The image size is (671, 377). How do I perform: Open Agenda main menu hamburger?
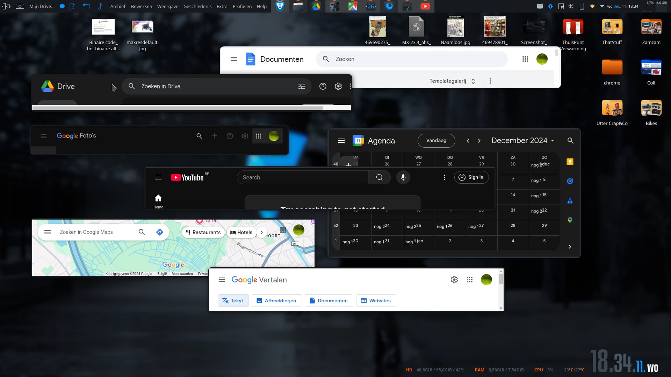point(341,141)
